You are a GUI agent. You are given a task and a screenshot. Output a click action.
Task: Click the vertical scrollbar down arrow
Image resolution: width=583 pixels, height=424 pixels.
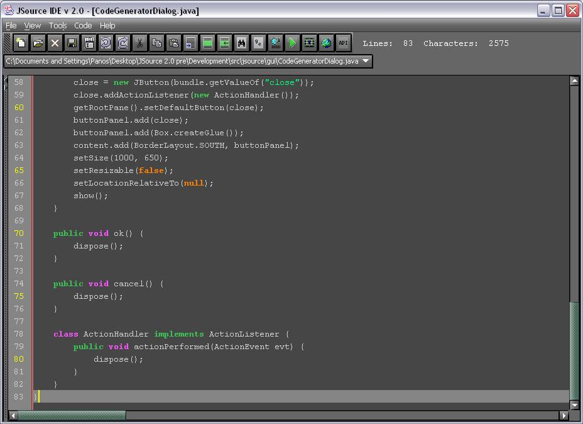tap(574, 404)
